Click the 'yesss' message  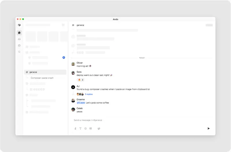[79, 112]
